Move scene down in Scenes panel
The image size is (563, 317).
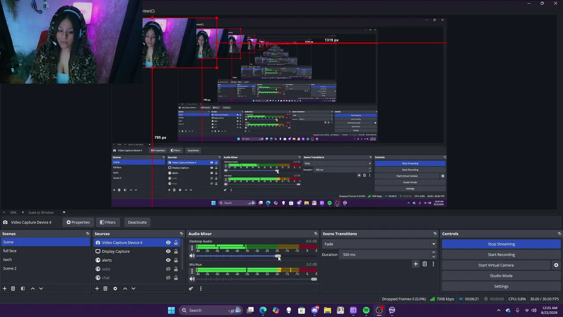click(x=41, y=288)
